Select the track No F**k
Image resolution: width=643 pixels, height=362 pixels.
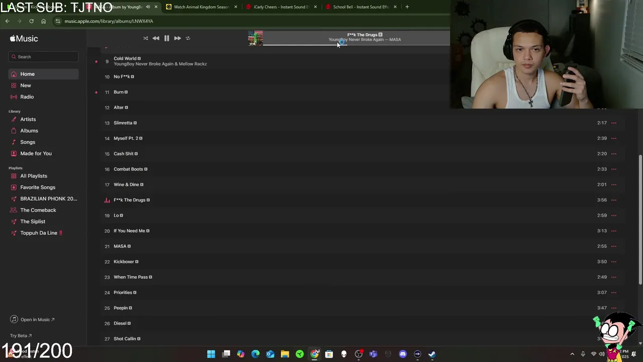pos(122,76)
